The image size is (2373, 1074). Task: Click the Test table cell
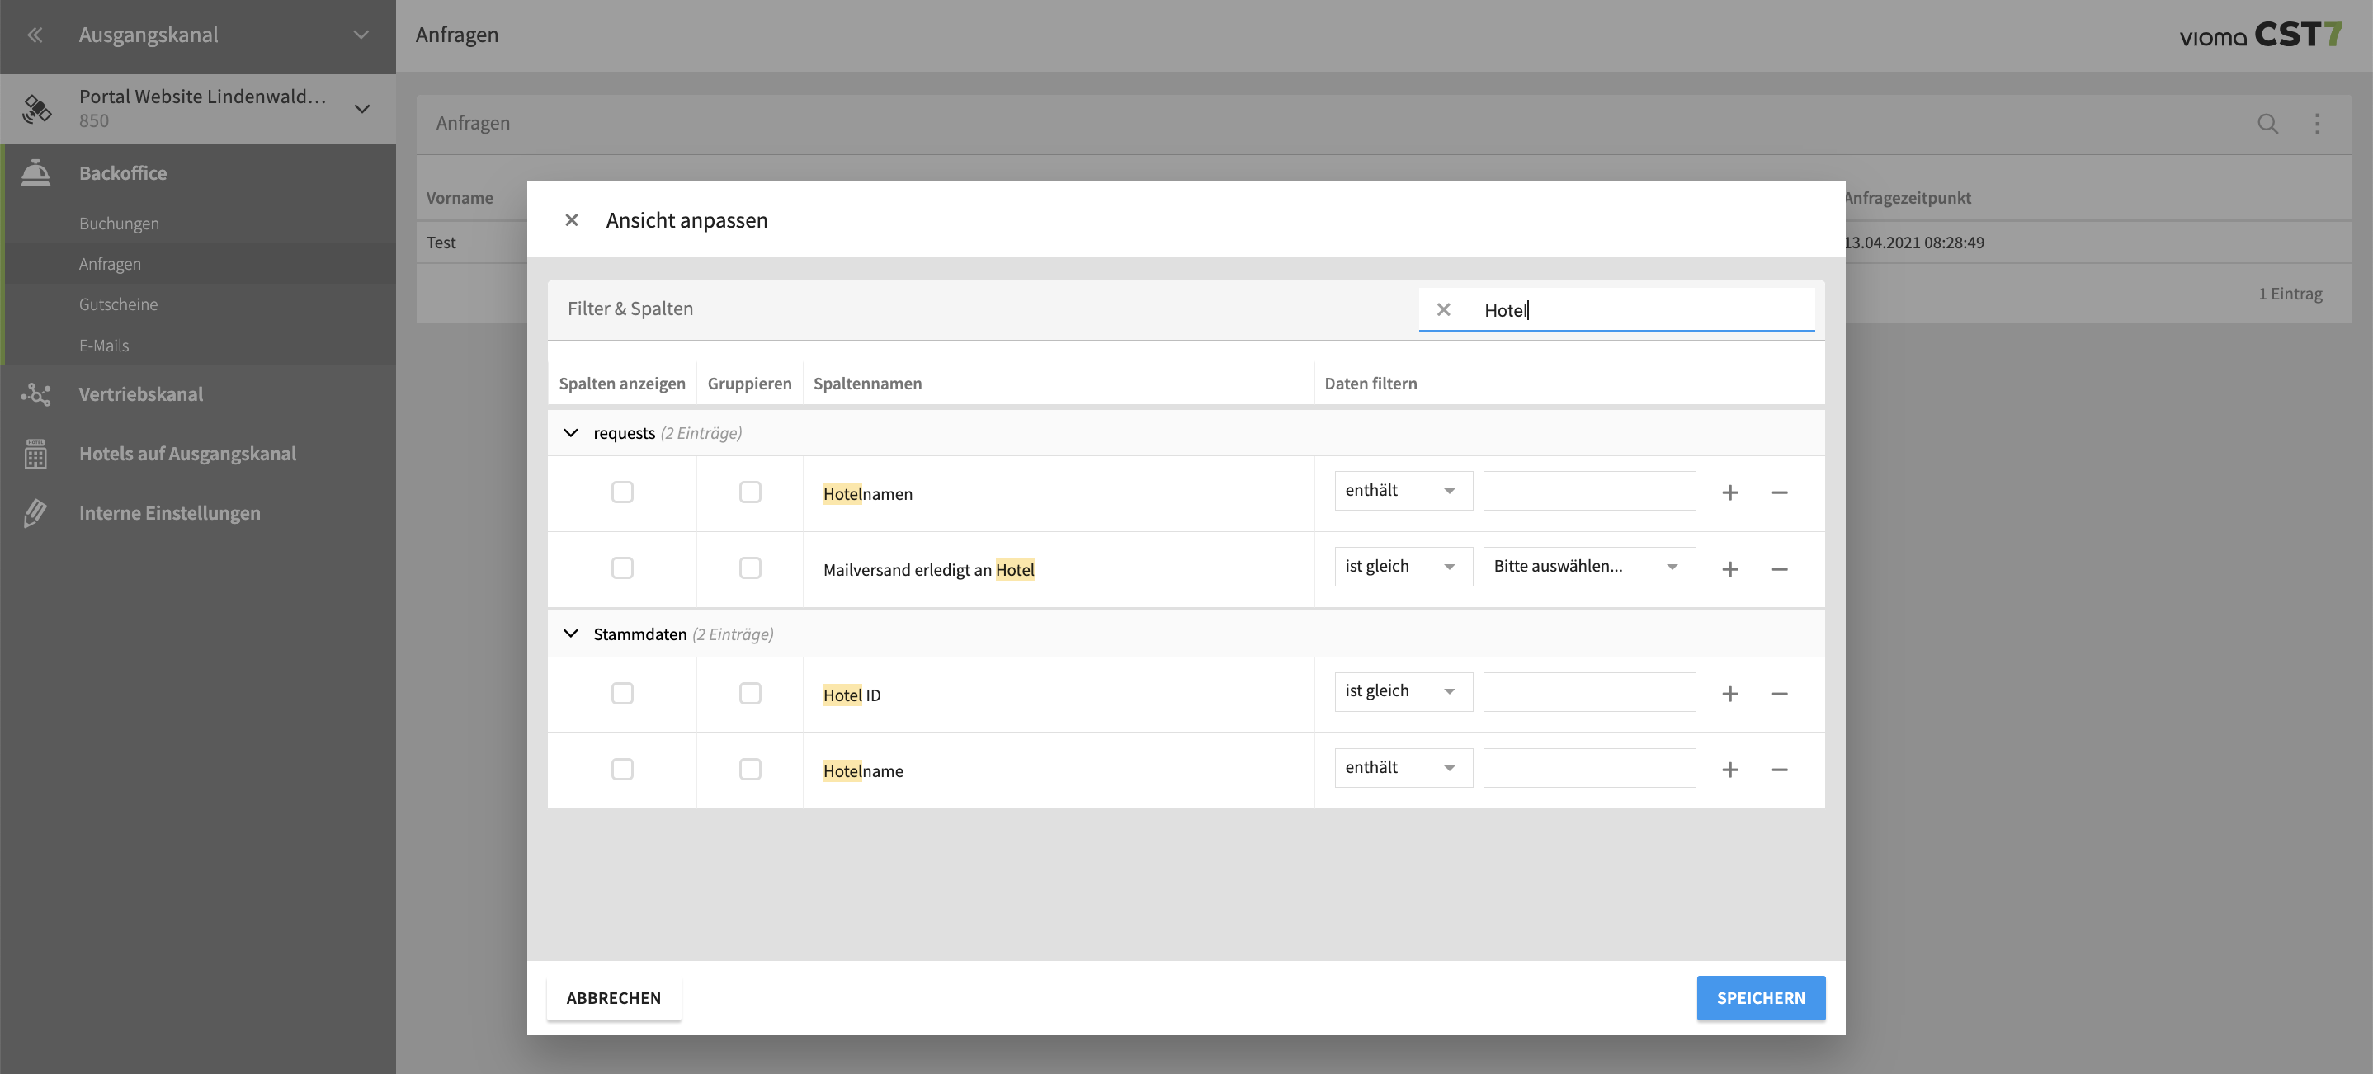441,243
